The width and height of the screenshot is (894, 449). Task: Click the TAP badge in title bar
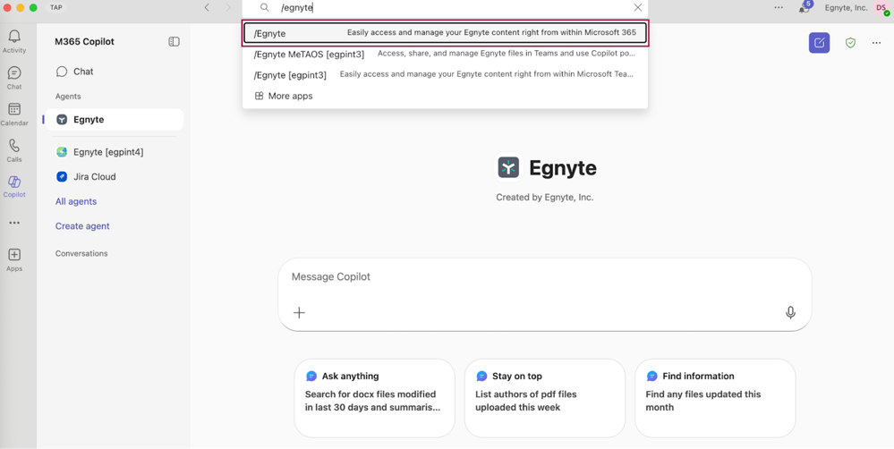tap(55, 7)
